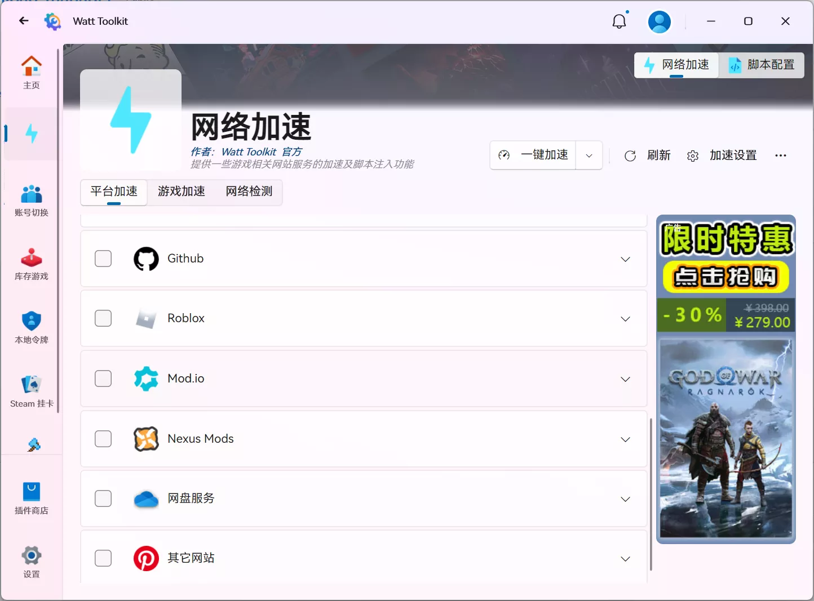Expand the Mod.io row chevron
The width and height of the screenshot is (814, 601).
coord(625,379)
